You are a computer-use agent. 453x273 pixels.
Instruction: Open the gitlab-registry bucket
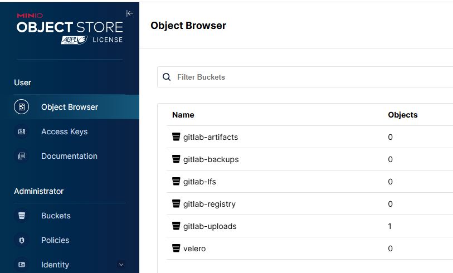[209, 204]
